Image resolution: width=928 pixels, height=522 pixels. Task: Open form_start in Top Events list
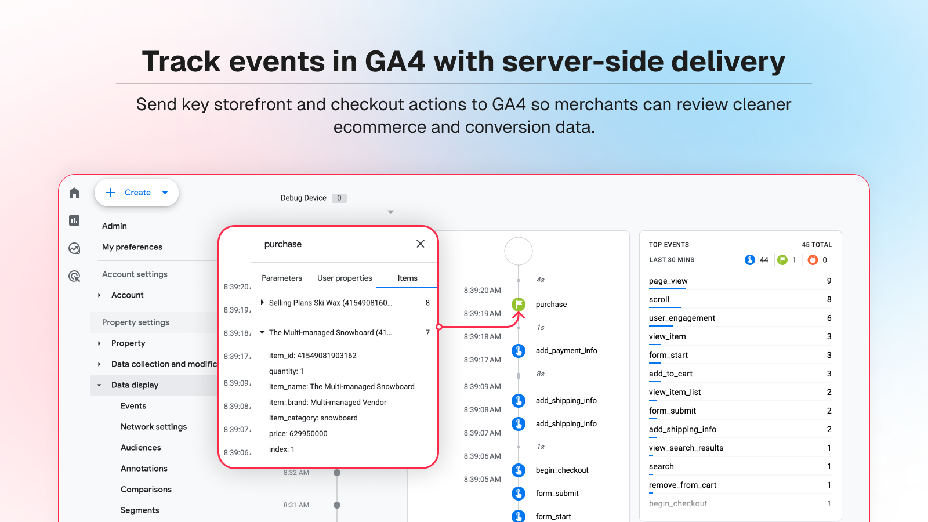[x=668, y=355]
